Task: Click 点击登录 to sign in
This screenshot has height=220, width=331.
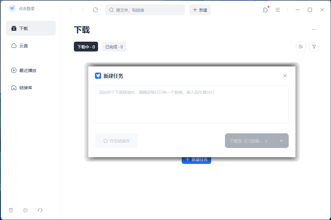Action: click(x=26, y=9)
